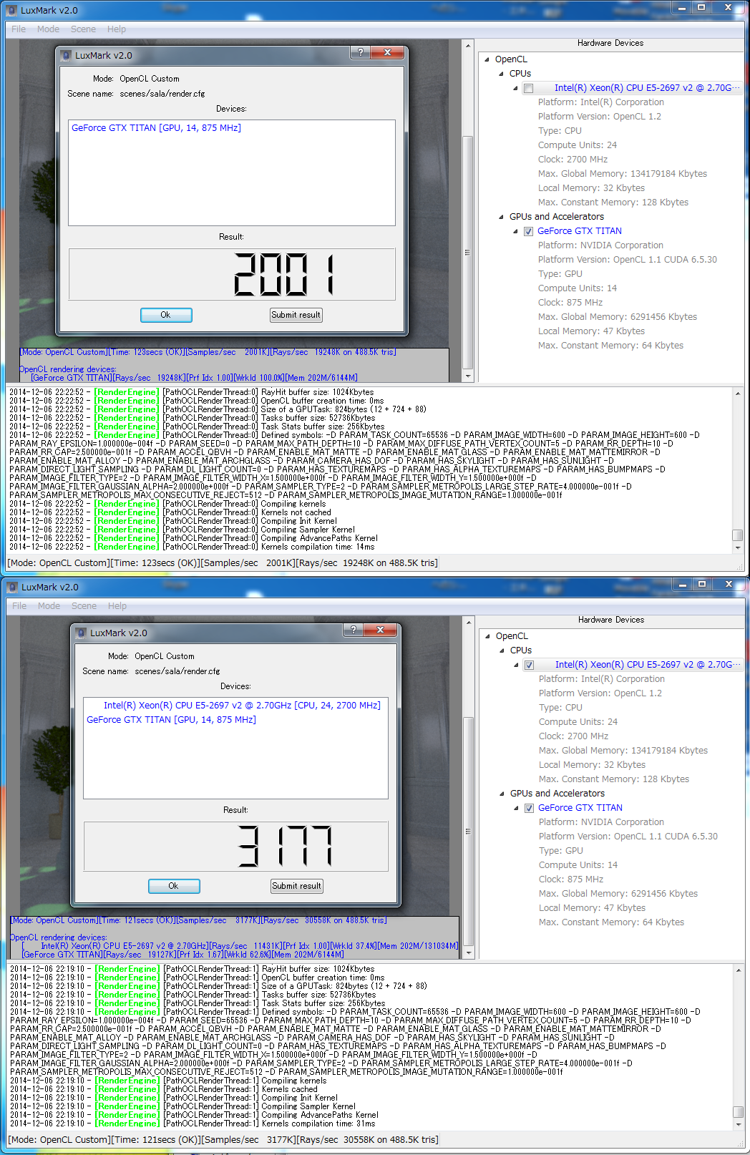Click the scroll up arrow beside the upper render view
This screenshot has height=1155, width=750.
[469, 46]
